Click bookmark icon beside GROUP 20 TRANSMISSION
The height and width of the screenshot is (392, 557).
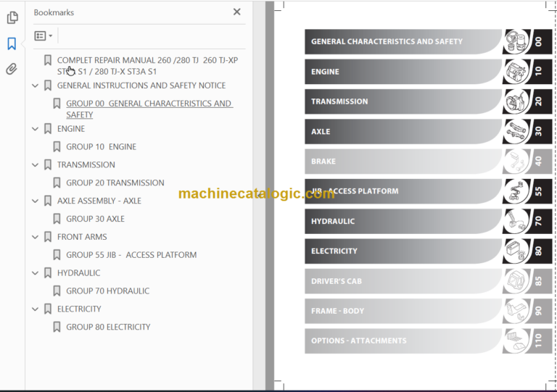[57, 183]
